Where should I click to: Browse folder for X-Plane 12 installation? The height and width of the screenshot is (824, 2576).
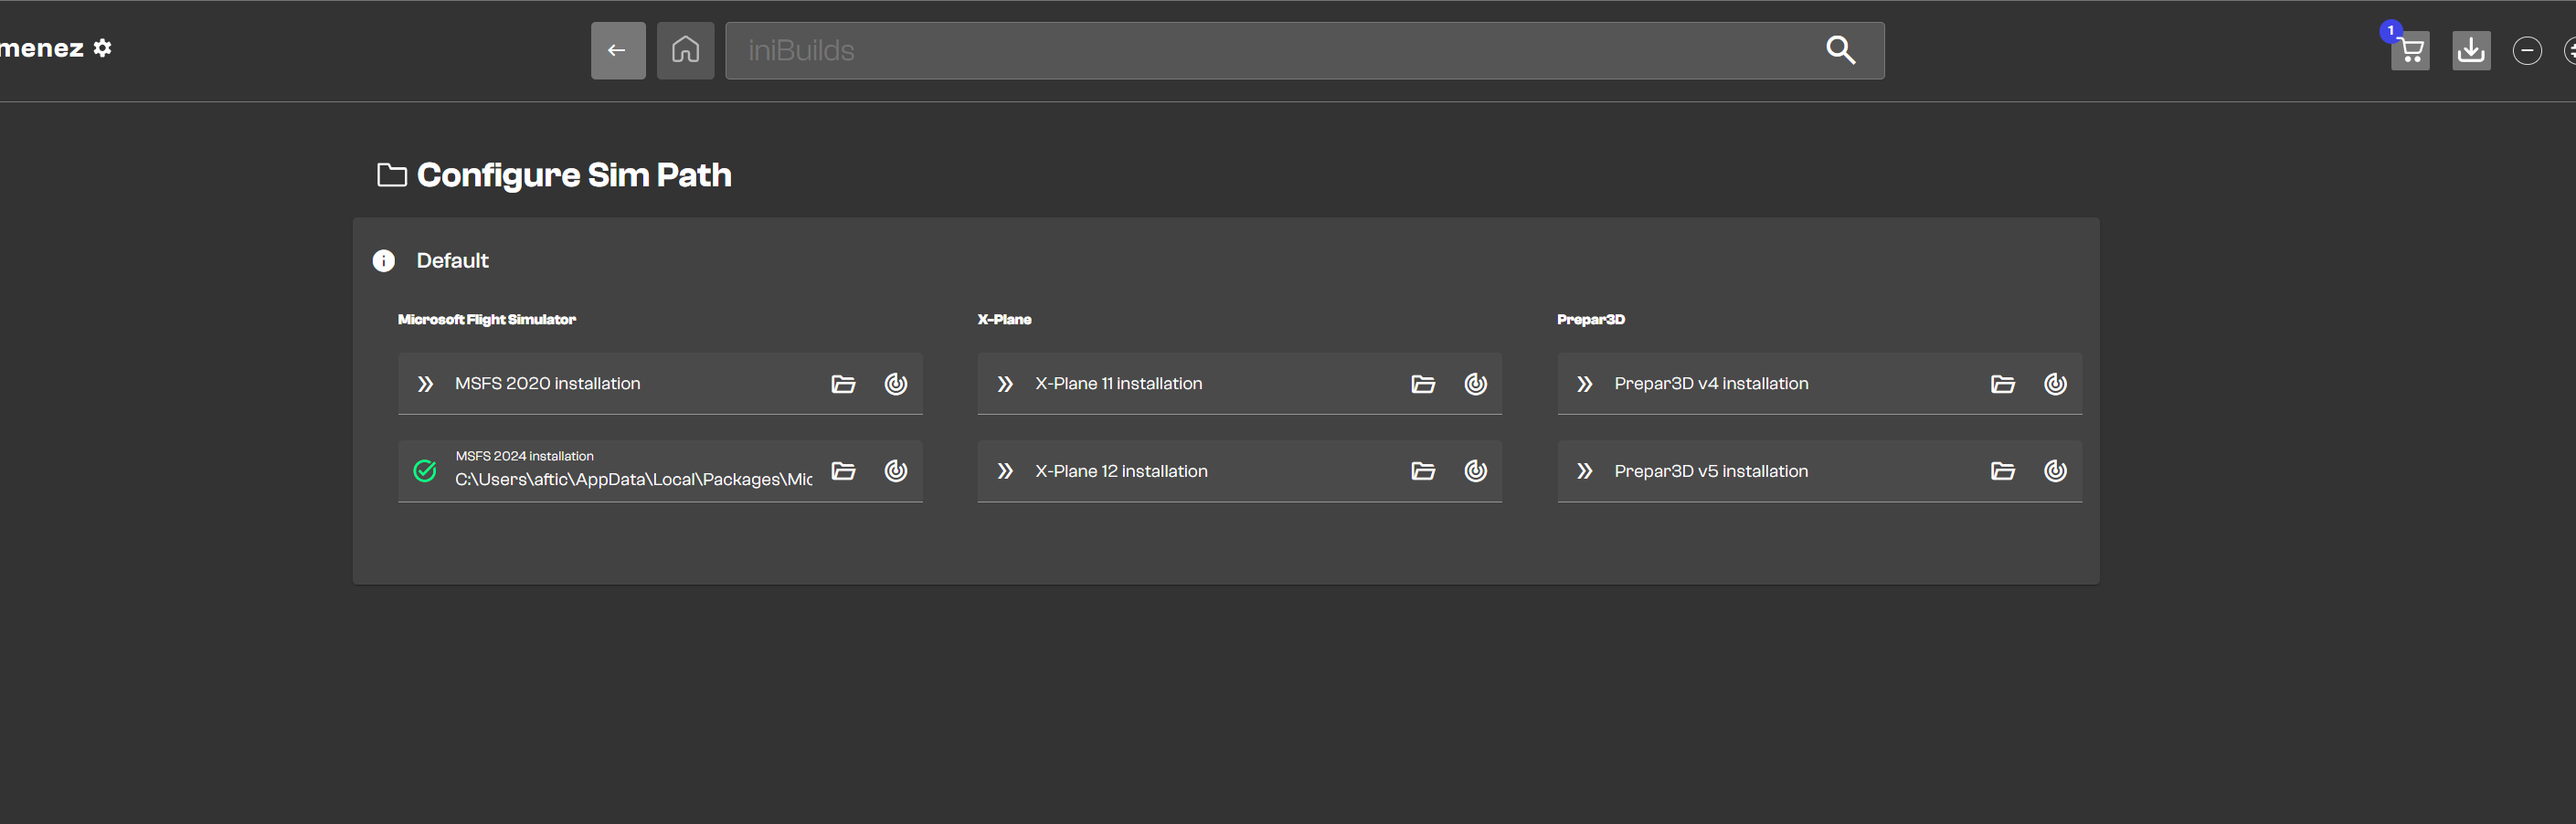[1423, 471]
